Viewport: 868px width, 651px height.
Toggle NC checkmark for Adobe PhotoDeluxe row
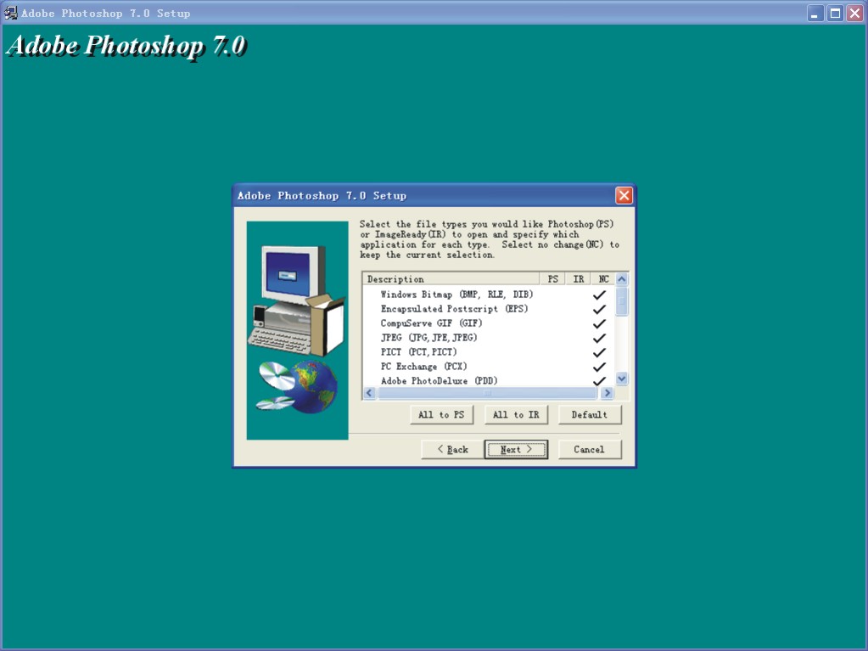click(x=599, y=381)
